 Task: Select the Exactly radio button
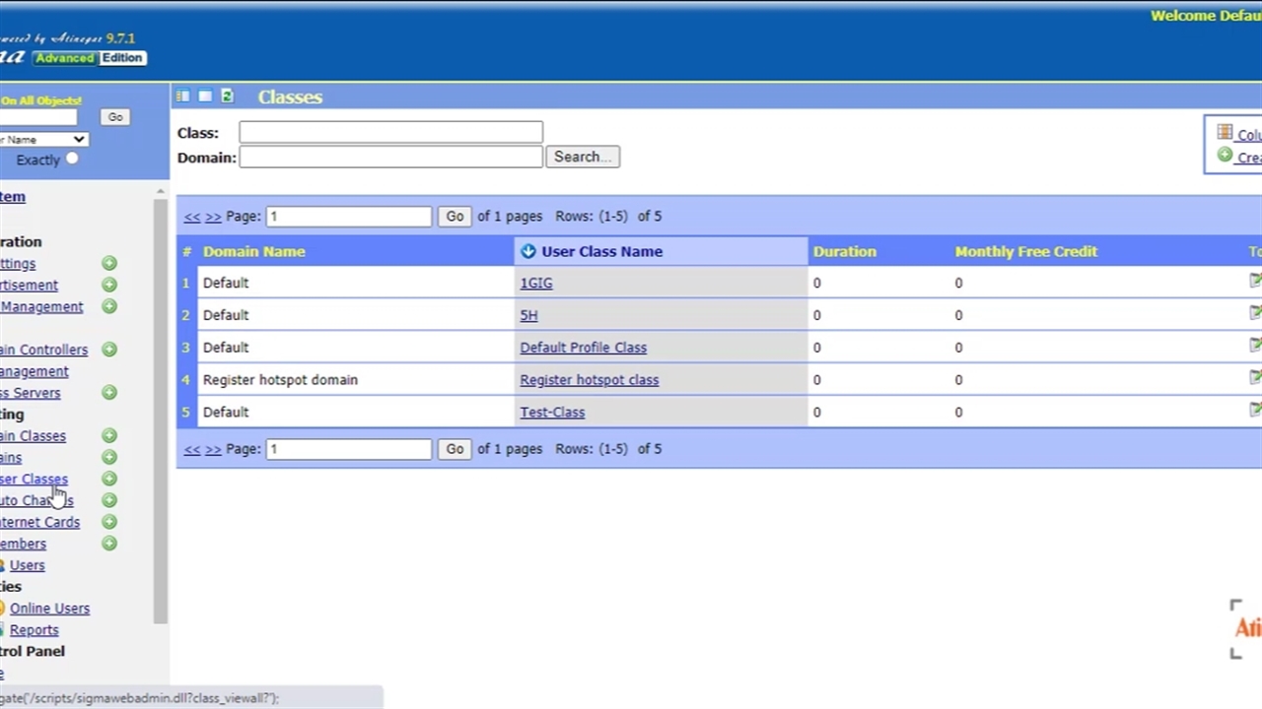click(x=72, y=159)
